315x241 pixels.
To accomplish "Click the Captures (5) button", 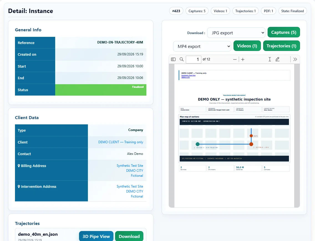I will [x=284, y=32].
